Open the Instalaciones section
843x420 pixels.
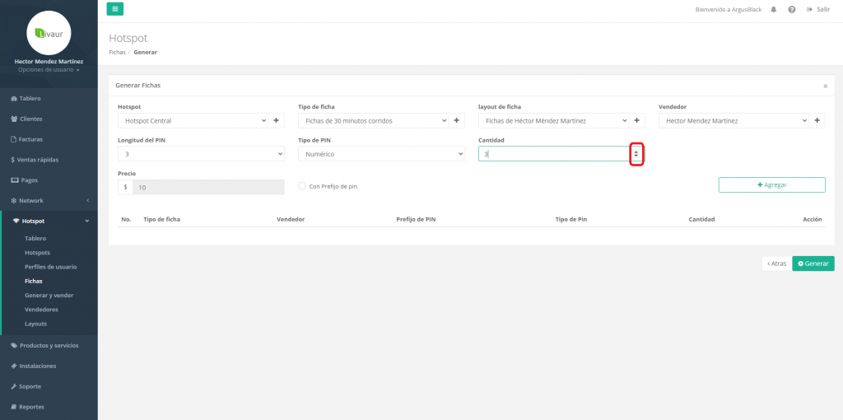(x=33, y=366)
